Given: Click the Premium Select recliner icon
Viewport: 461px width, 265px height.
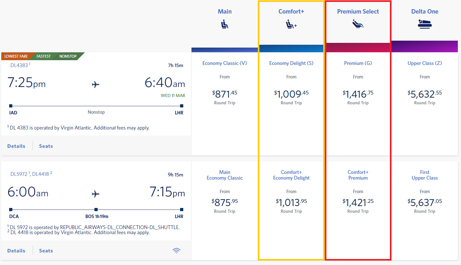Looking at the screenshot, I should [357, 24].
